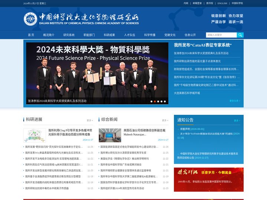The width and height of the screenshot is (267, 200).
Task: Open 2024年消防宣传月 news item
Action: pyautogui.click(x=122, y=188)
